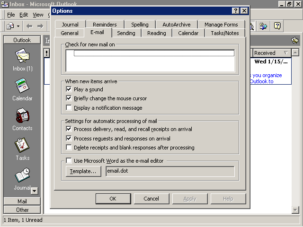Viewport: 303px width, 227px height.
Task: Toggle Process requests and responses on arrival
Action: click(69, 138)
